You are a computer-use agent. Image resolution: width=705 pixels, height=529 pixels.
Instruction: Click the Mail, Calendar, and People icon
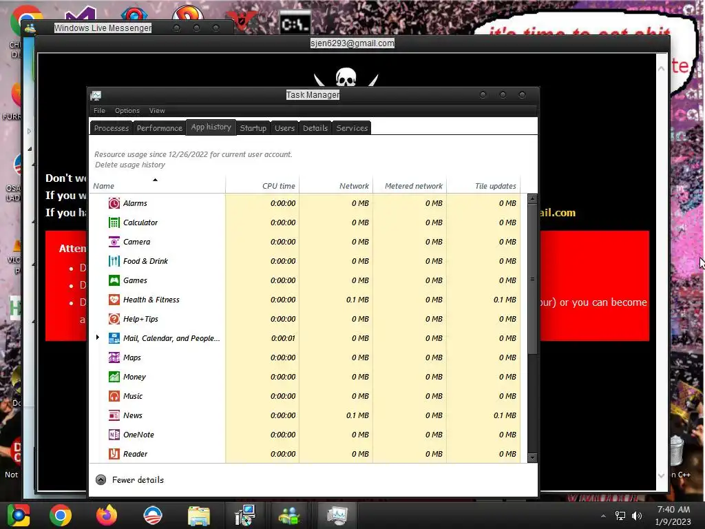114,339
